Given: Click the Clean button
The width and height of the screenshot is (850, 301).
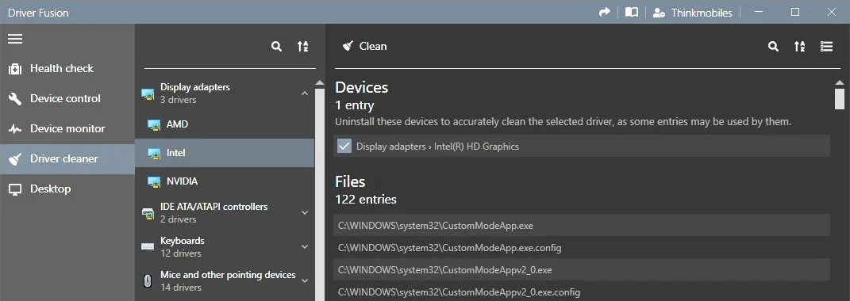Looking at the screenshot, I should coord(365,47).
